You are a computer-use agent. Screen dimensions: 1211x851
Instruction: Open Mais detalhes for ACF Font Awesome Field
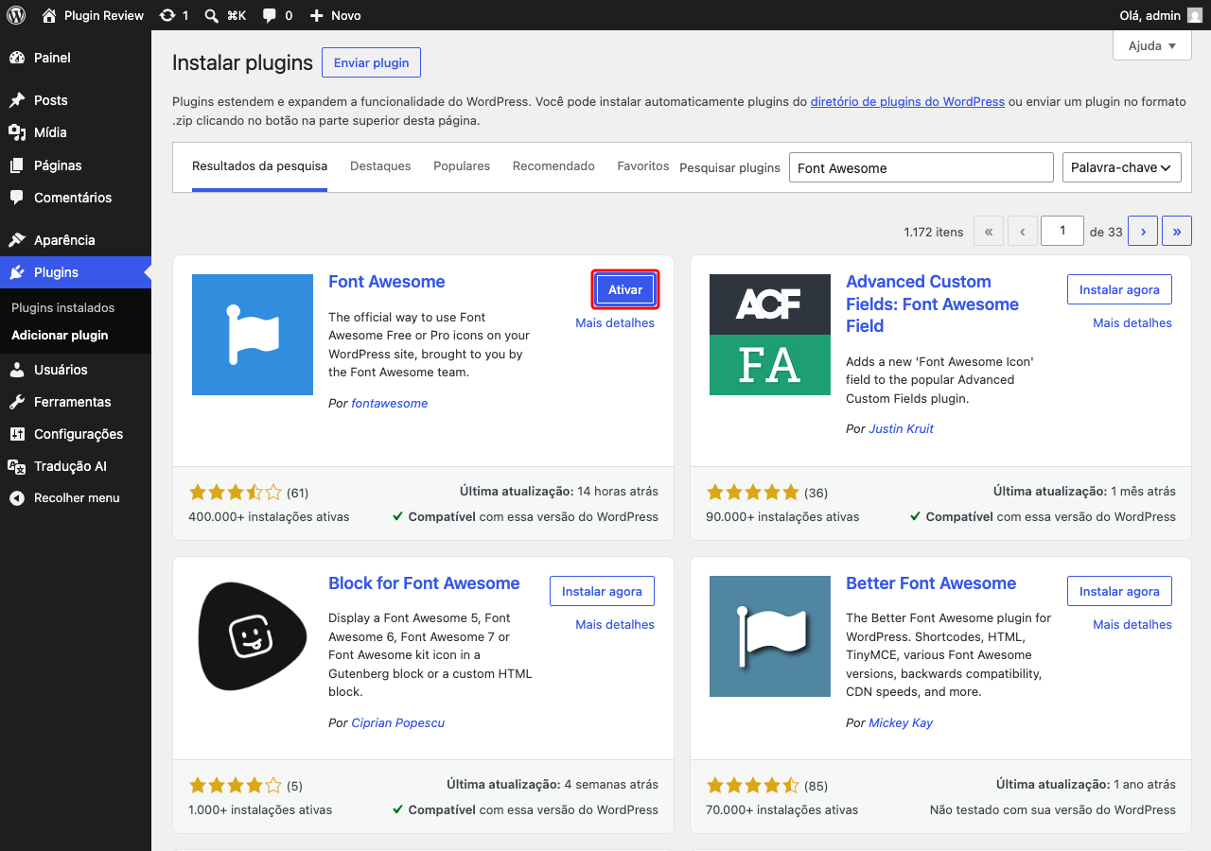coord(1132,322)
